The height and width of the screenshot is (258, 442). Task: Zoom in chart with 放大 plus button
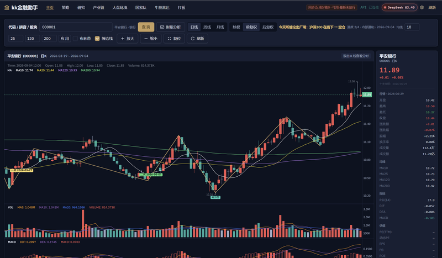pos(128,39)
